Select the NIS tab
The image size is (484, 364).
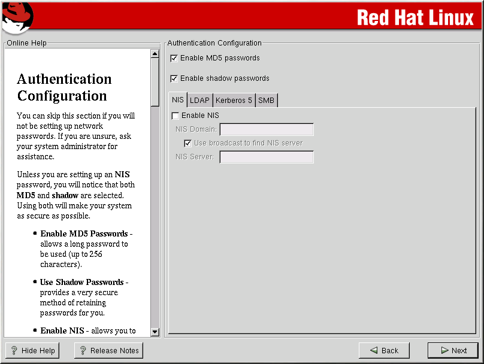(178, 100)
